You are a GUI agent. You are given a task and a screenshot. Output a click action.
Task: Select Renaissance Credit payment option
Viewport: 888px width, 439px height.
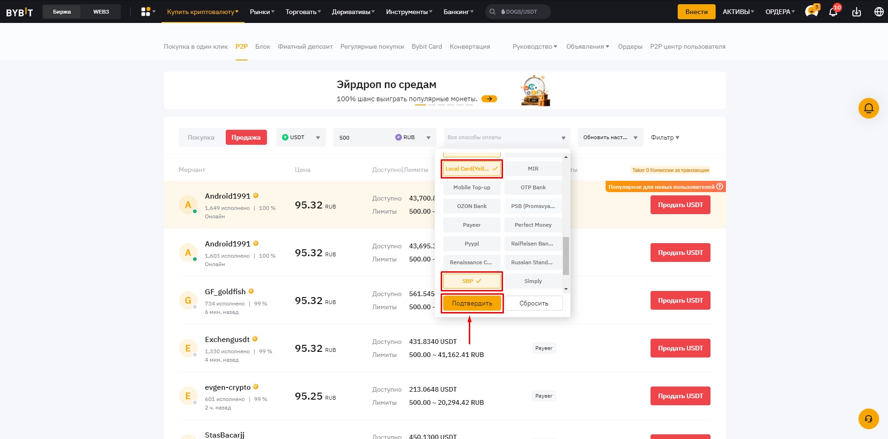472,262
